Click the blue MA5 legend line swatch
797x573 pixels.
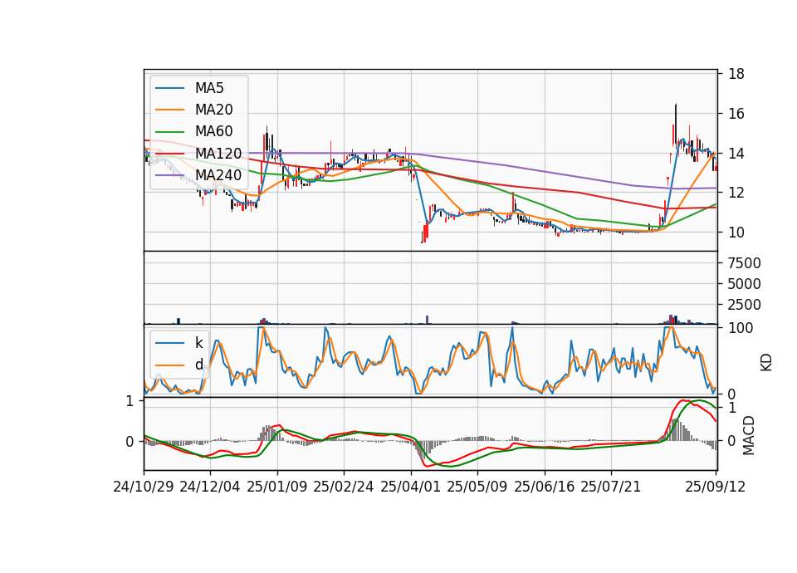pos(169,89)
